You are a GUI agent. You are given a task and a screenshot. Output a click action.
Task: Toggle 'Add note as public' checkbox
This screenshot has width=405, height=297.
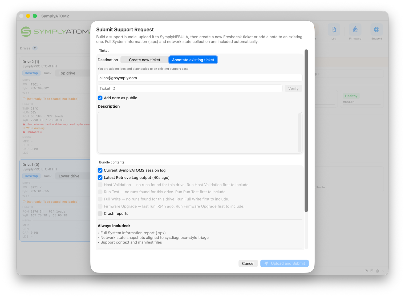click(x=100, y=98)
